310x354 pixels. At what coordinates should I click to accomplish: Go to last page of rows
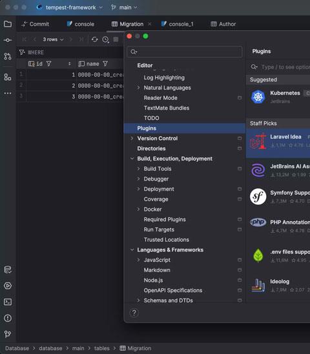[81, 39]
